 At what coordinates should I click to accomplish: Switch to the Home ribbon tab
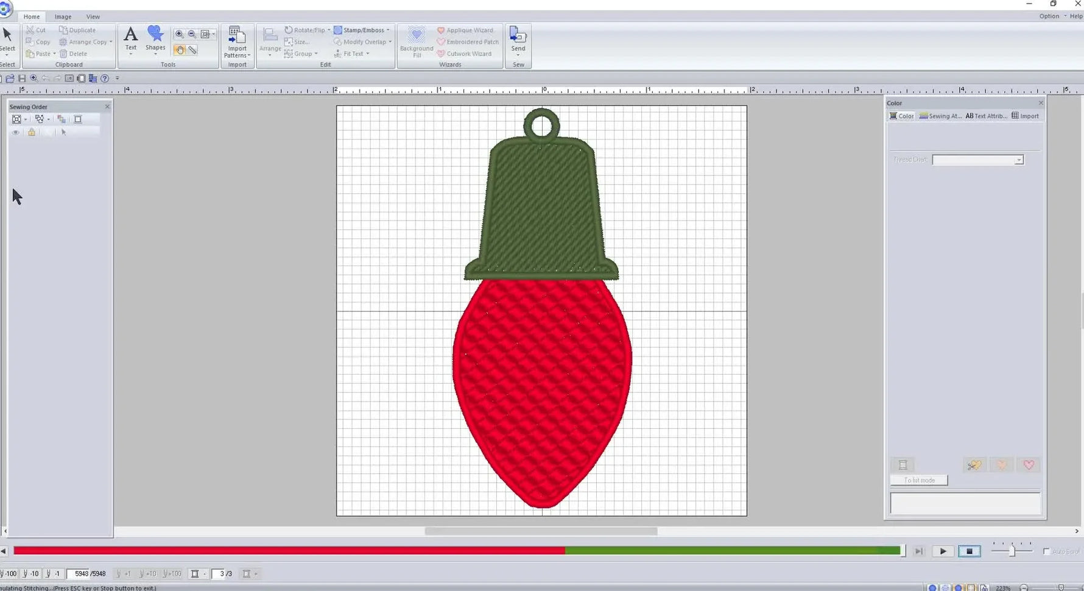32,16
